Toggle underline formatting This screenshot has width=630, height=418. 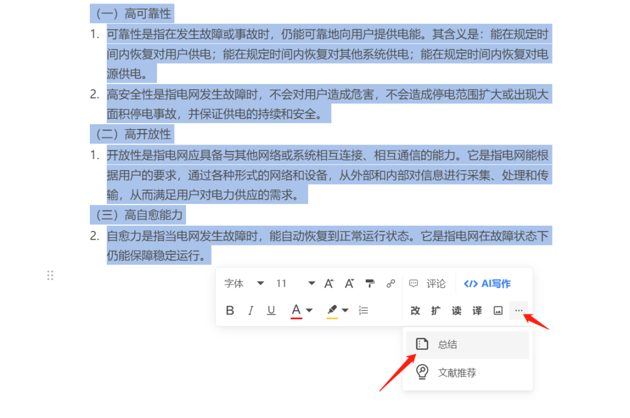(x=271, y=310)
